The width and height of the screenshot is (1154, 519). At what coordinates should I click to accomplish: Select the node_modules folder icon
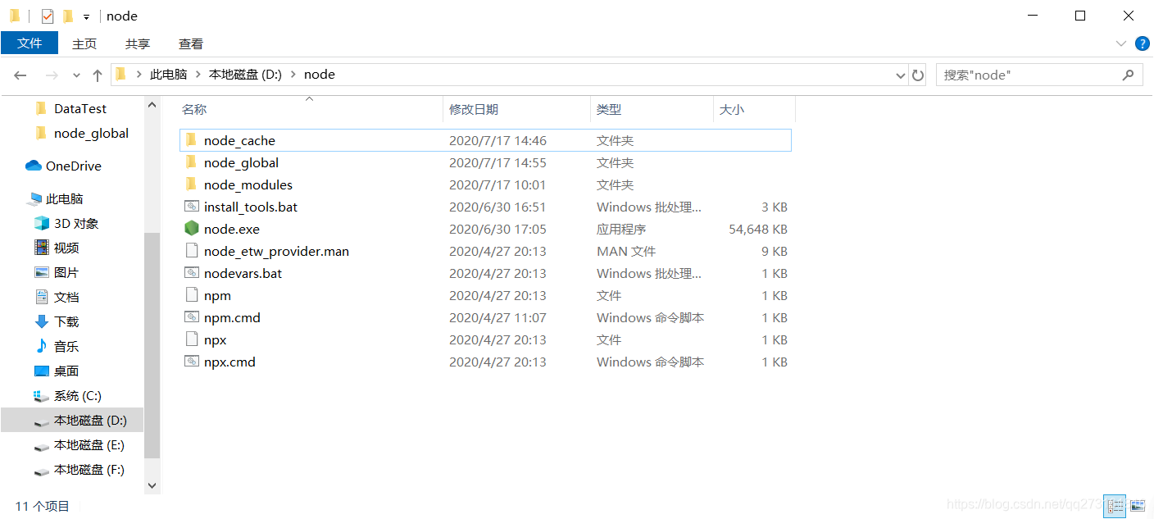[x=191, y=184]
